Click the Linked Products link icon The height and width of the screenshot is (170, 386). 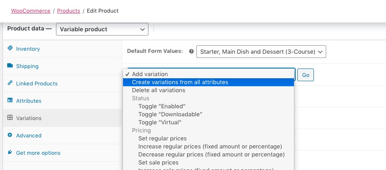pyautogui.click(x=10, y=83)
